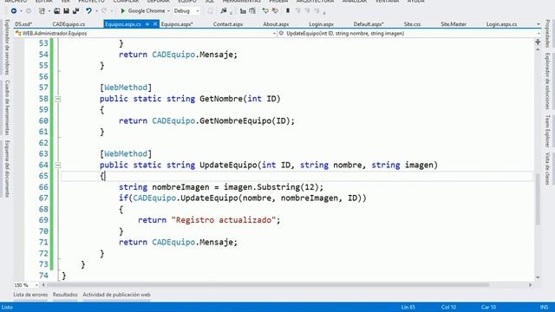Click the split editor handle above scrollbar

(x=538, y=42)
